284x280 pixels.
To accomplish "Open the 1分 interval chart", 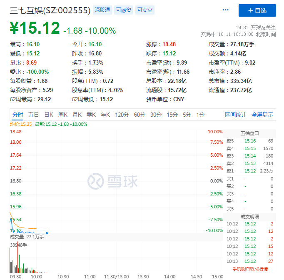I will click(200, 115).
